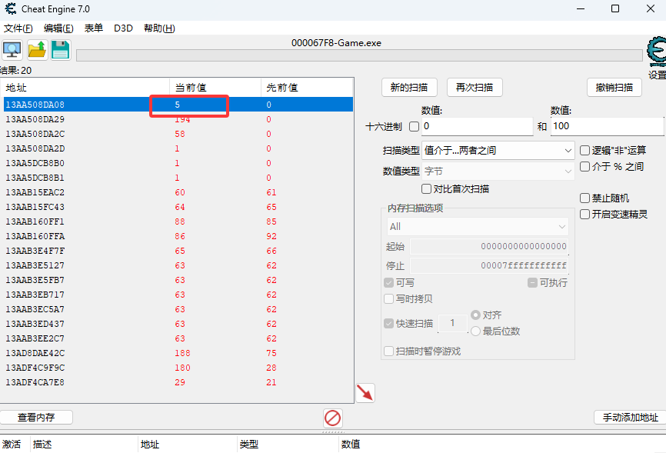Select the 最后位数 radio button
666x453 pixels.
(x=476, y=331)
